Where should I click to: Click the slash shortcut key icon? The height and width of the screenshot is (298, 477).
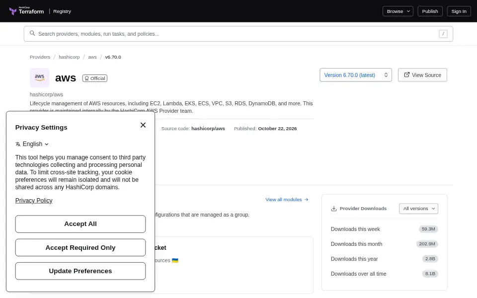[443, 34]
